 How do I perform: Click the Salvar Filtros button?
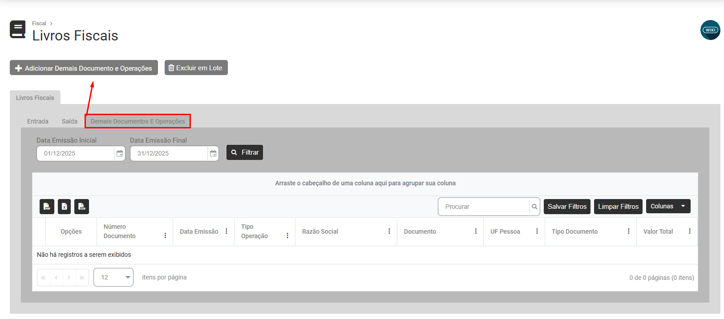[x=567, y=207]
